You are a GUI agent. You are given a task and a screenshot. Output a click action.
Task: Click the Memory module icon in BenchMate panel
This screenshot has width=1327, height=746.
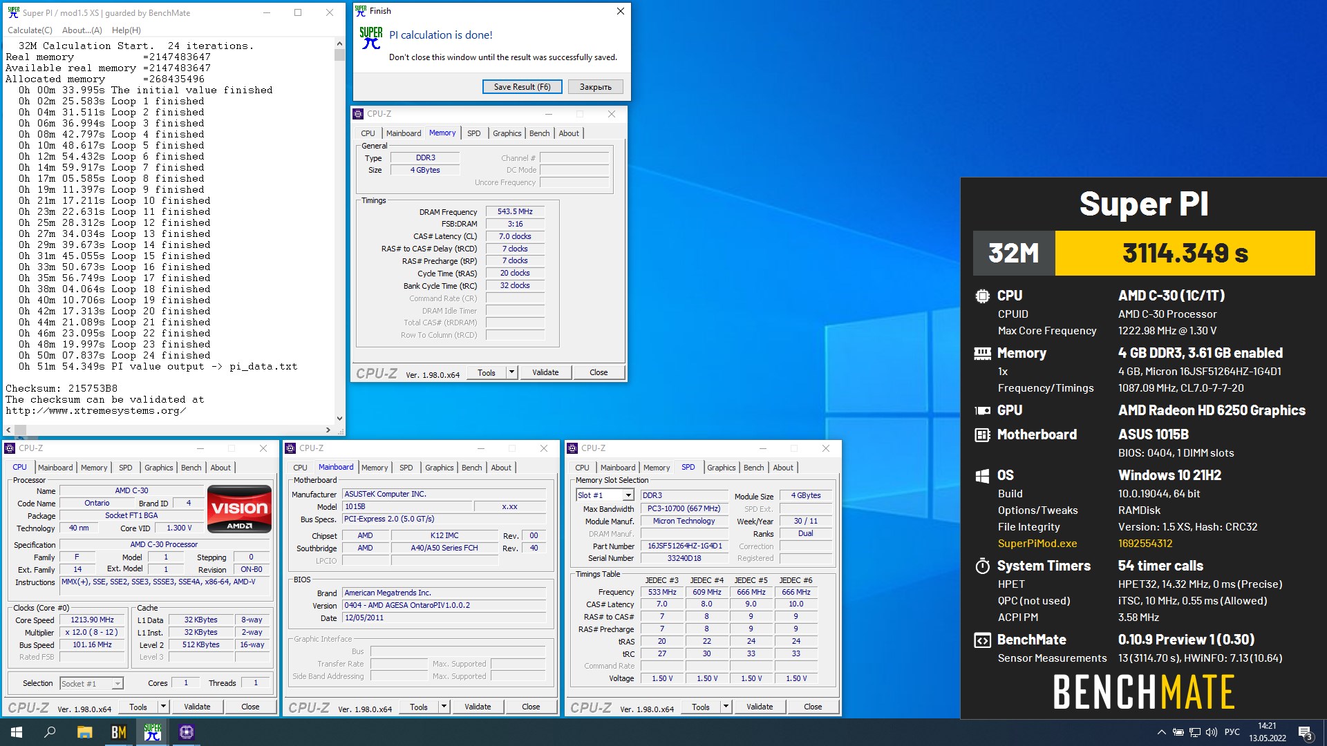(982, 354)
